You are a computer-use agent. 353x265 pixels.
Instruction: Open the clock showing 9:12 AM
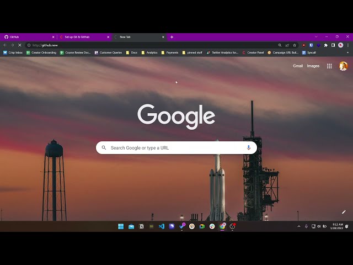coord(336,226)
